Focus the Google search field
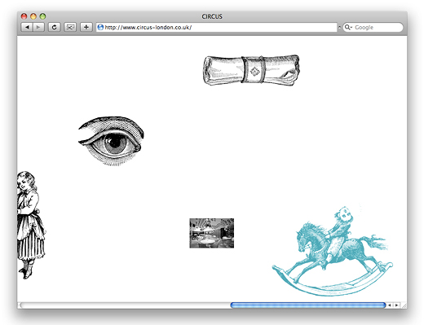Viewport: 424px width, 325px height. coord(373,27)
